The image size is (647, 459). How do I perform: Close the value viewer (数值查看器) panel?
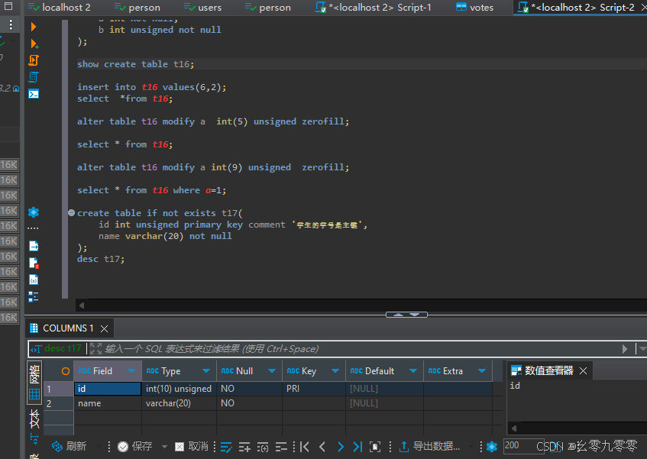583,370
